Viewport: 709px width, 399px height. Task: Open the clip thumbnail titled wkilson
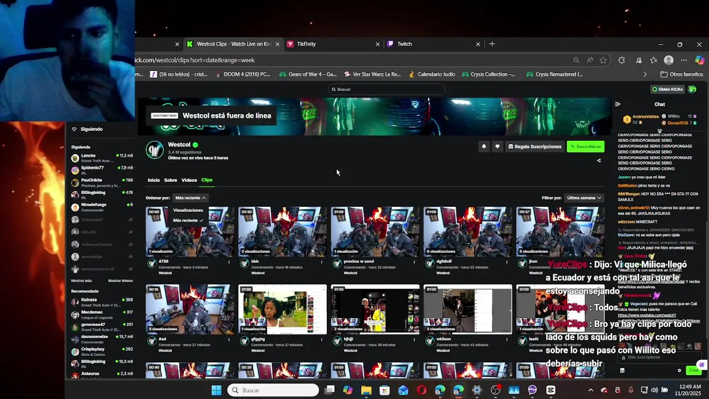467,309
